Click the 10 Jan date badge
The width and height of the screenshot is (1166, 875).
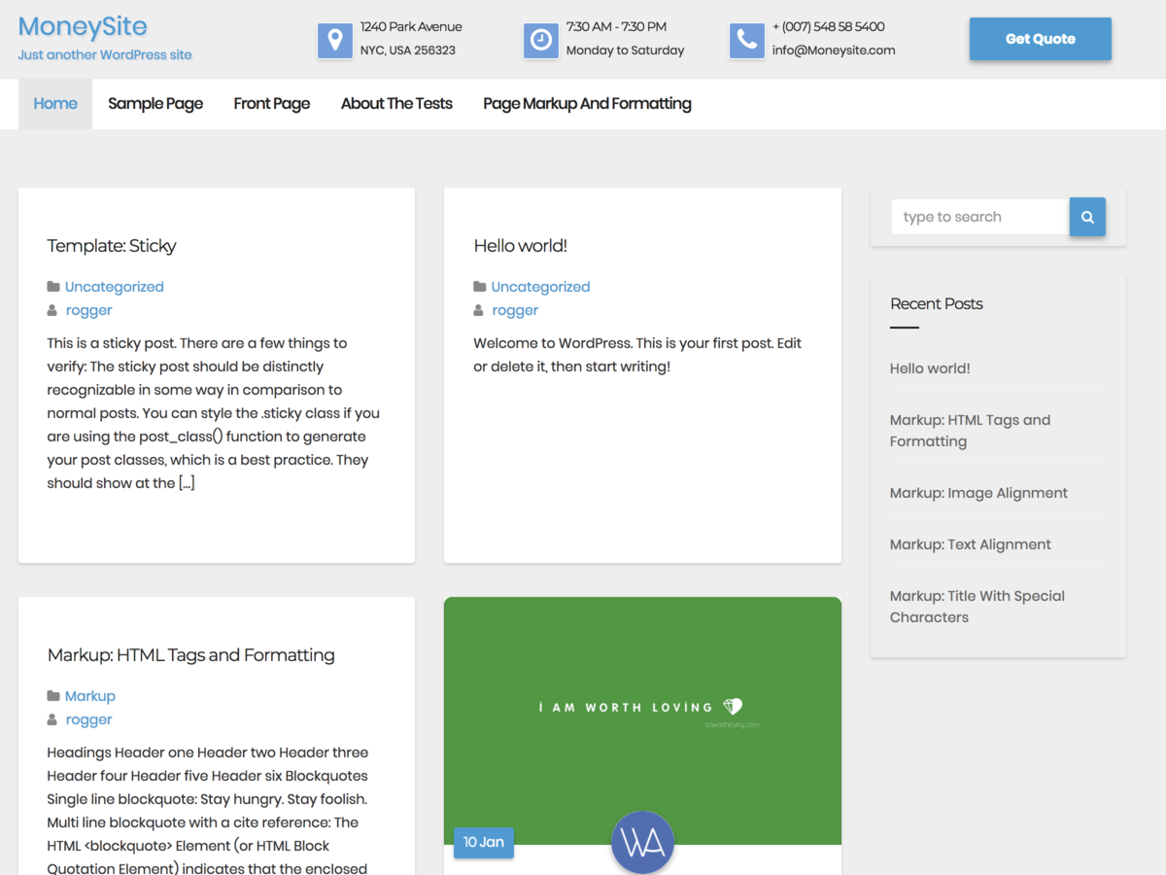(x=483, y=842)
